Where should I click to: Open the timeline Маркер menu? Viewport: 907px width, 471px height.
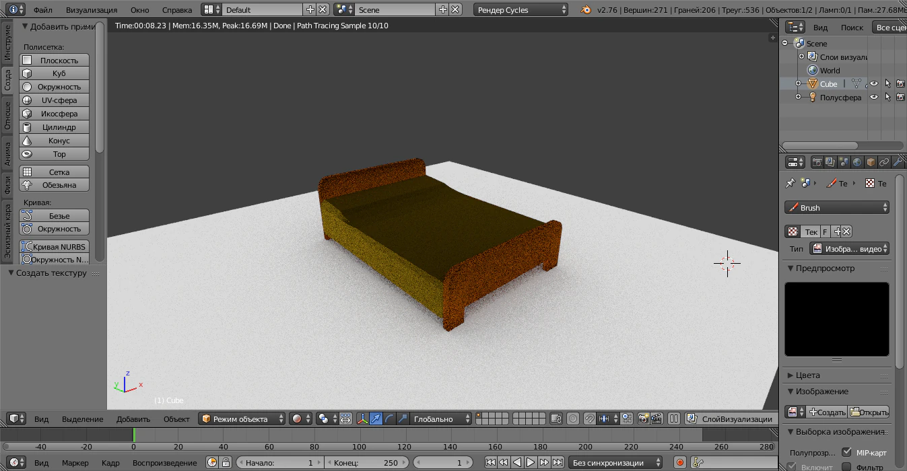75,462
